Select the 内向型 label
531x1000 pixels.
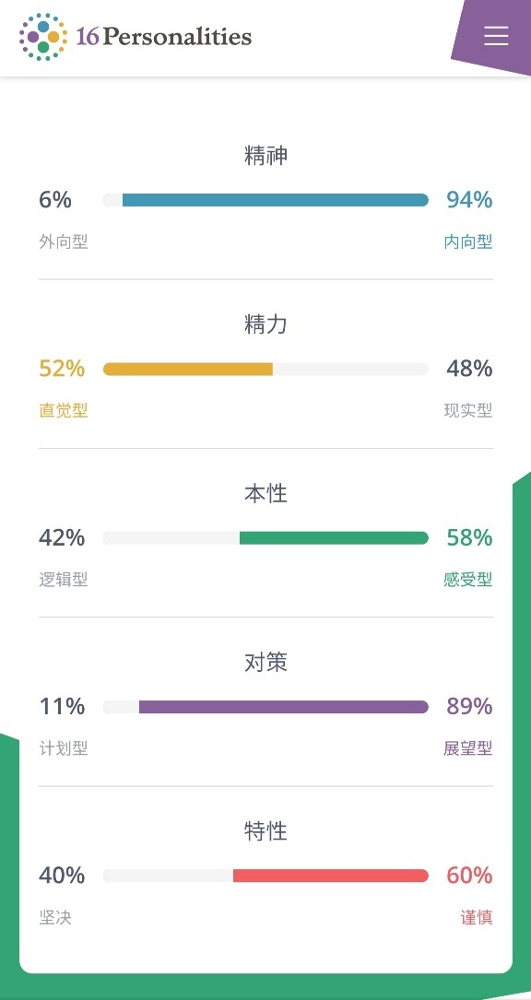(x=468, y=242)
